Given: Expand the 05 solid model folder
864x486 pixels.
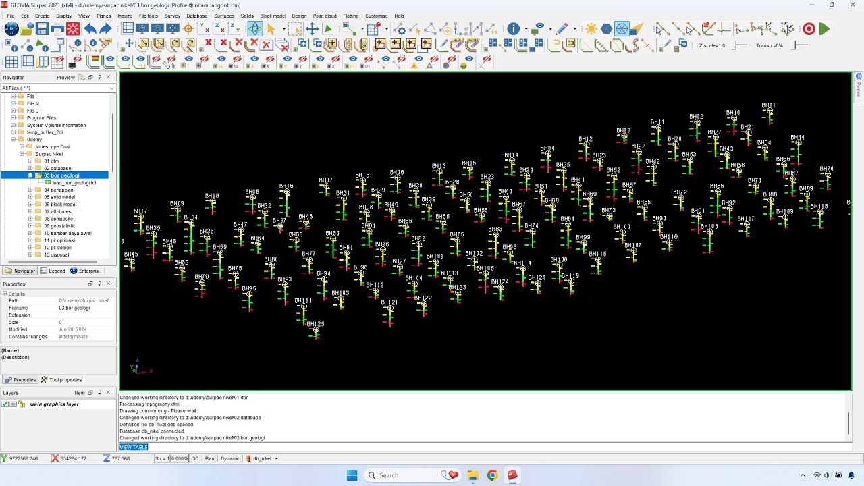Looking at the screenshot, I should [x=30, y=197].
